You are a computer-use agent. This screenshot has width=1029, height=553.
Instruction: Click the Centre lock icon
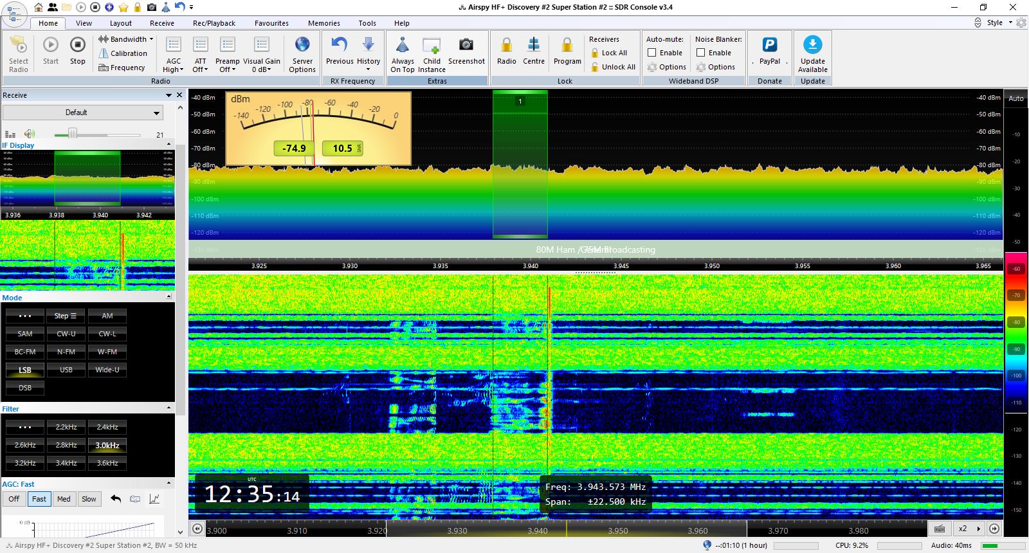pos(534,51)
